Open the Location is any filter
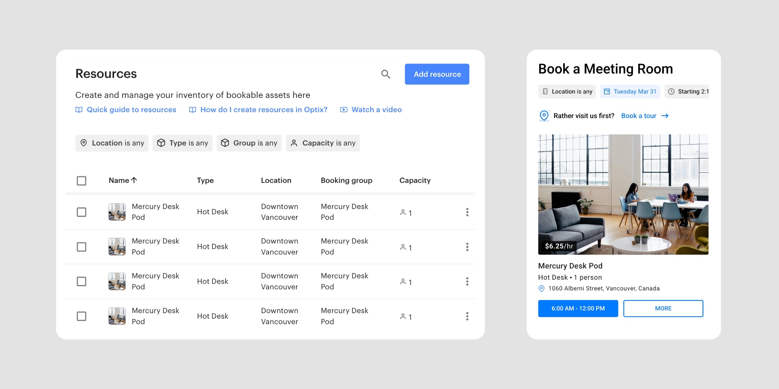779x389 pixels. point(112,143)
